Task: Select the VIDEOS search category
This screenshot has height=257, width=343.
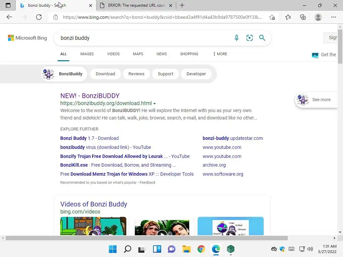Action: (x=113, y=54)
